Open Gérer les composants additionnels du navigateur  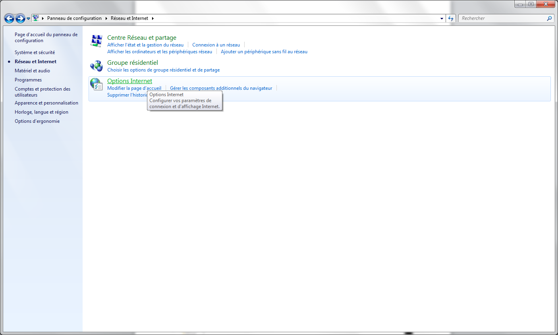tap(221, 88)
